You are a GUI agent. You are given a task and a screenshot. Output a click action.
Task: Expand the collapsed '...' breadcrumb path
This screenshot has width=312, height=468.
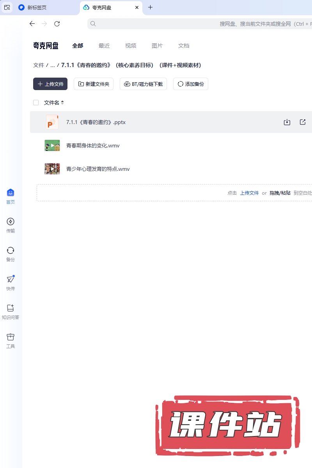[52, 65]
